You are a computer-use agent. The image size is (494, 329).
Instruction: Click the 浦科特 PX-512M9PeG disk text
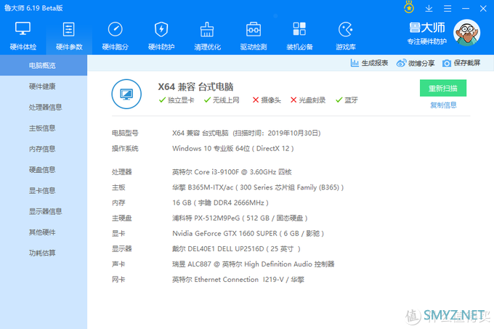240,218
